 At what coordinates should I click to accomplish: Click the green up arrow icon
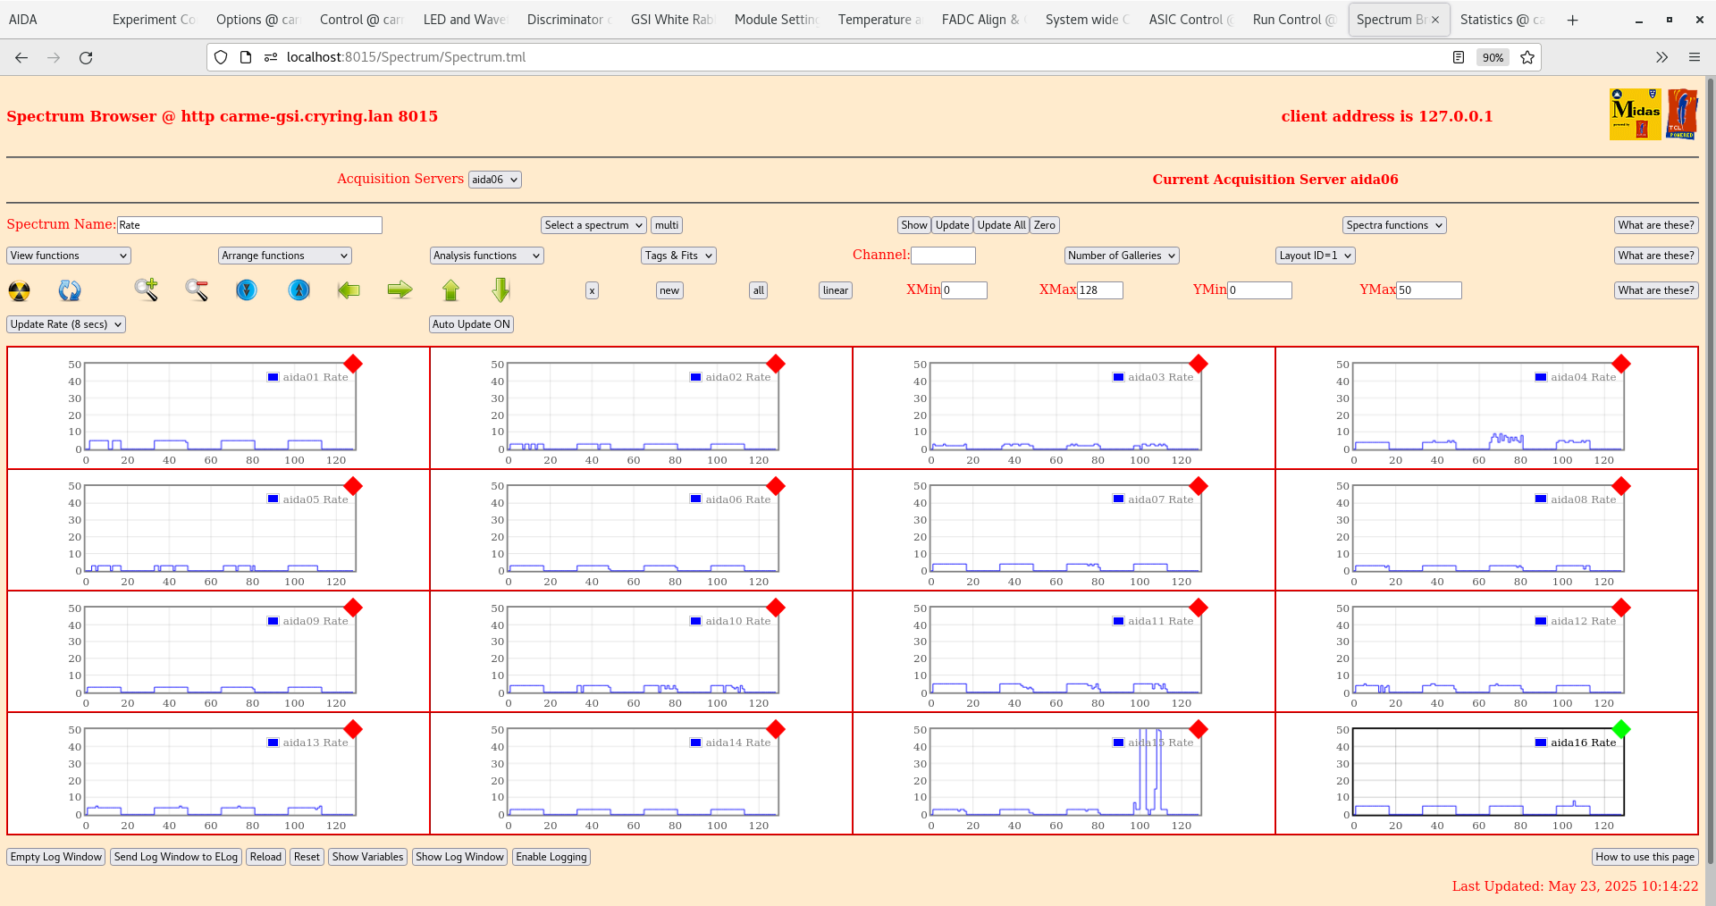[x=450, y=290]
